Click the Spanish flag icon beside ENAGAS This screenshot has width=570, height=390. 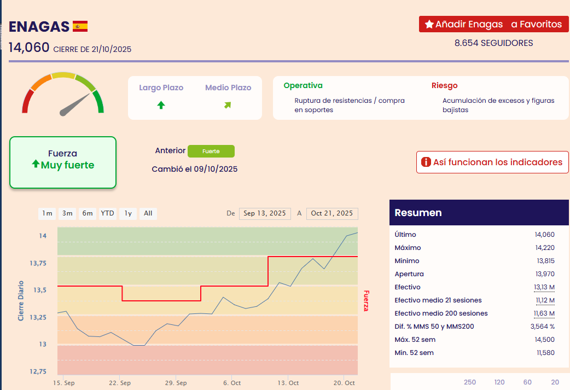[80, 26]
